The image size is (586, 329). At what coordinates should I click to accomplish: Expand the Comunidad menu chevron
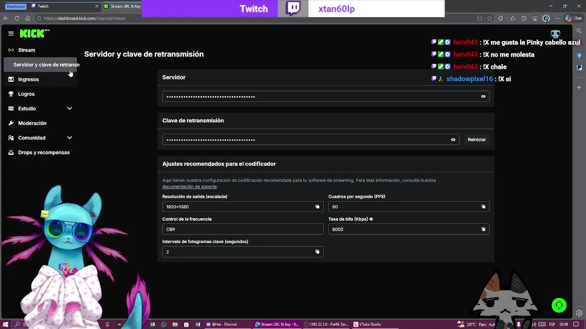point(70,138)
